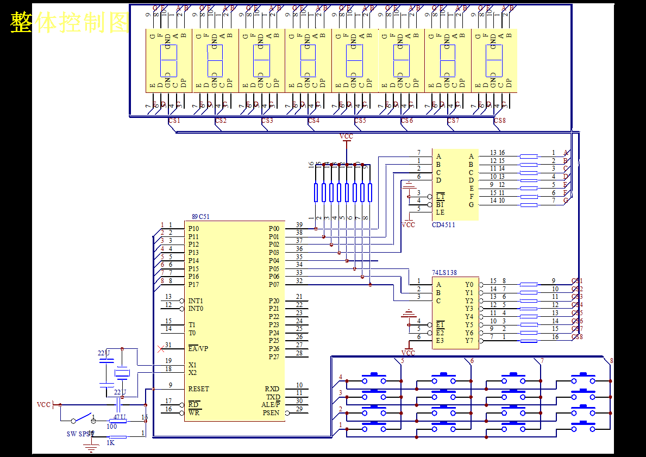
Task: Click the first seven-segment display above CS1
Action: pos(168,60)
